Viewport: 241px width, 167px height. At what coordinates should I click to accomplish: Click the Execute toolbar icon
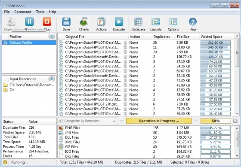pos(119,22)
